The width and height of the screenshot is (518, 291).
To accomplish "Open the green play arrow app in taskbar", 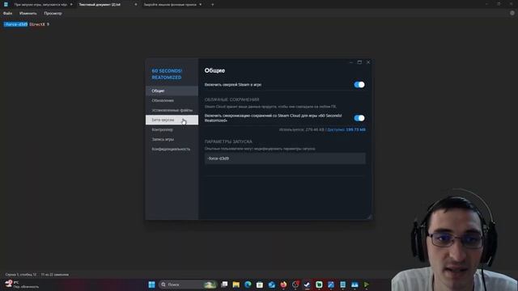I will 367,285.
